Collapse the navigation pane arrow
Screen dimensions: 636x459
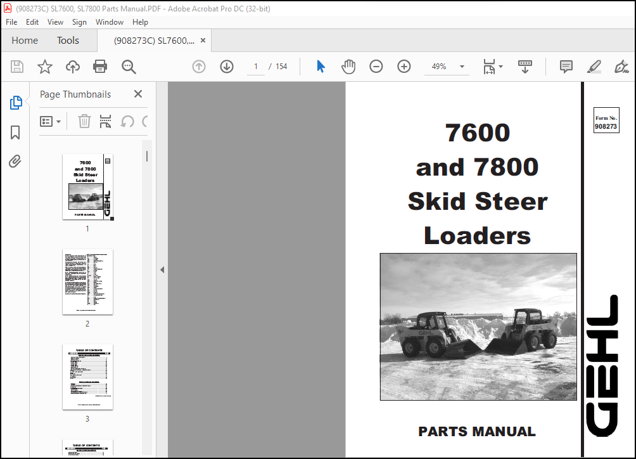pos(162,269)
